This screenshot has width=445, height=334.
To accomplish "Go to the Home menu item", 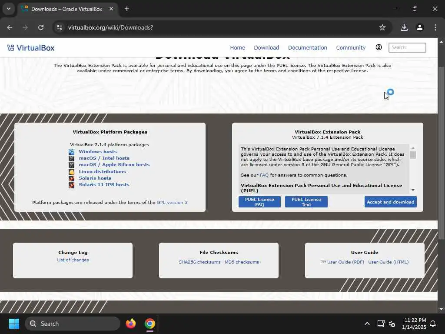I will (x=238, y=48).
